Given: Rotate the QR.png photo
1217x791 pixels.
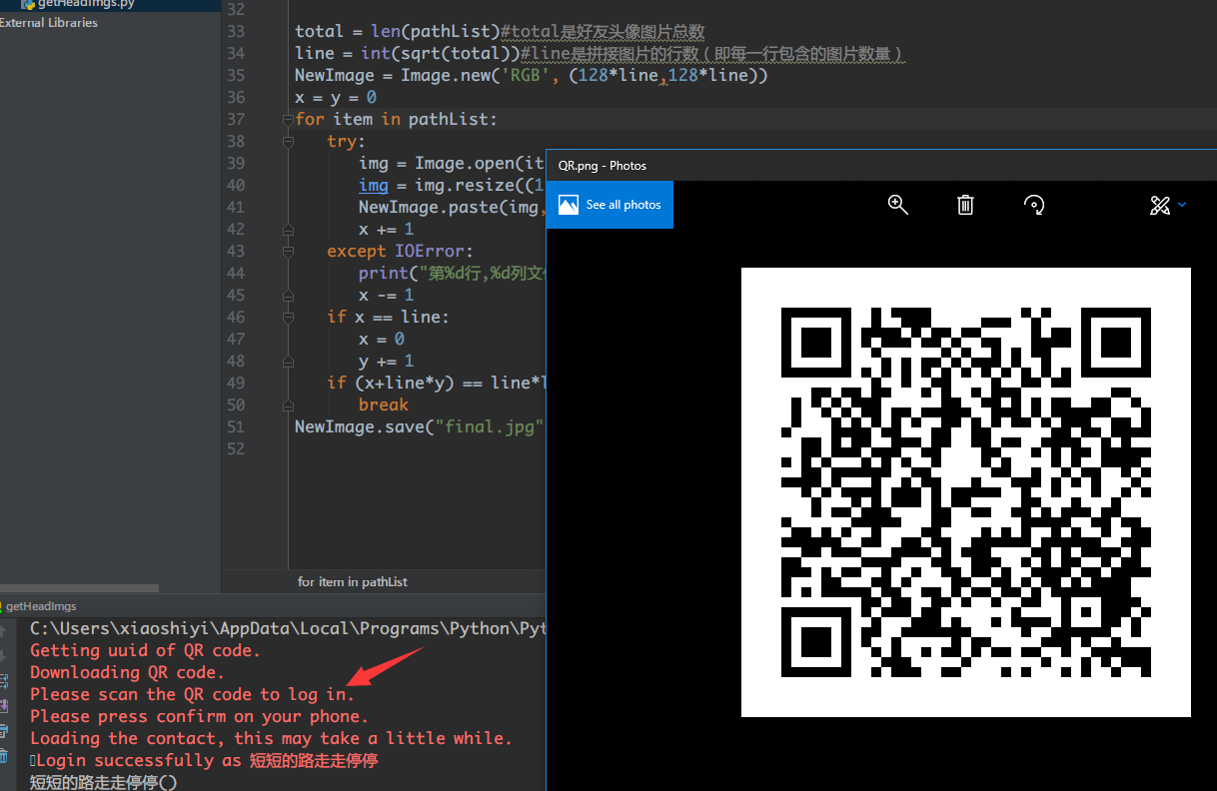Looking at the screenshot, I should 1034,205.
